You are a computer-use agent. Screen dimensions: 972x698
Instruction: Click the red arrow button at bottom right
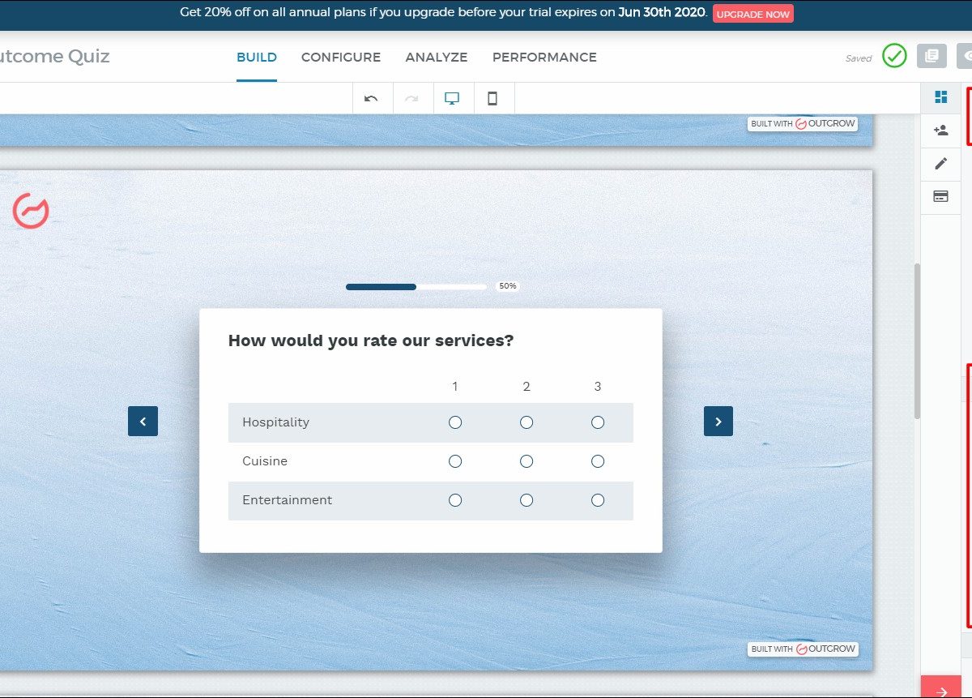tap(941, 690)
